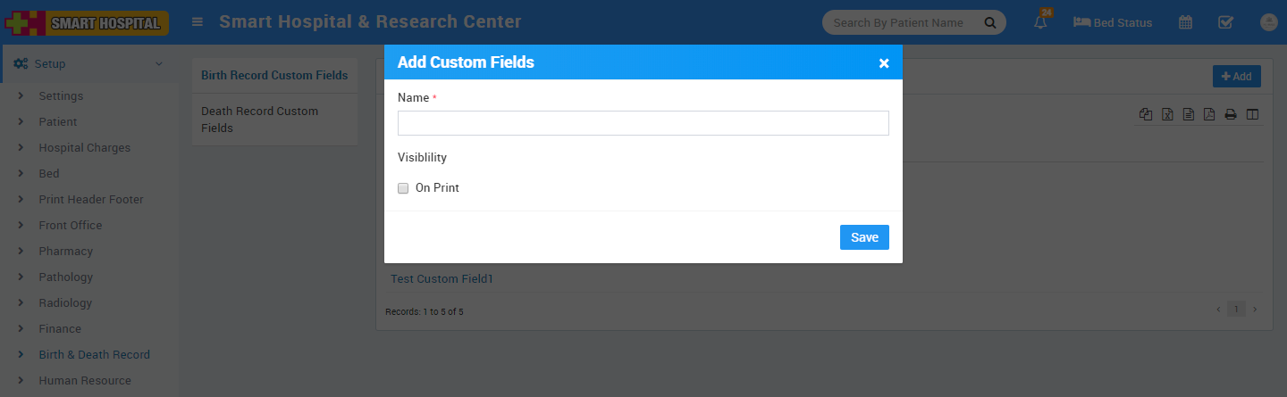1287x397 pixels.
Task: Toggle column visibility icon
Action: click(1252, 114)
